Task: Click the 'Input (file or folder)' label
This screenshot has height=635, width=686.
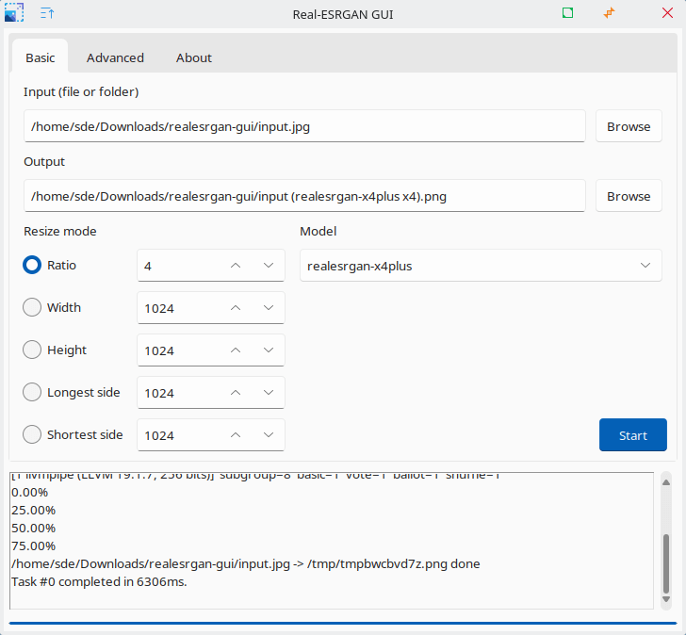Action: [81, 91]
